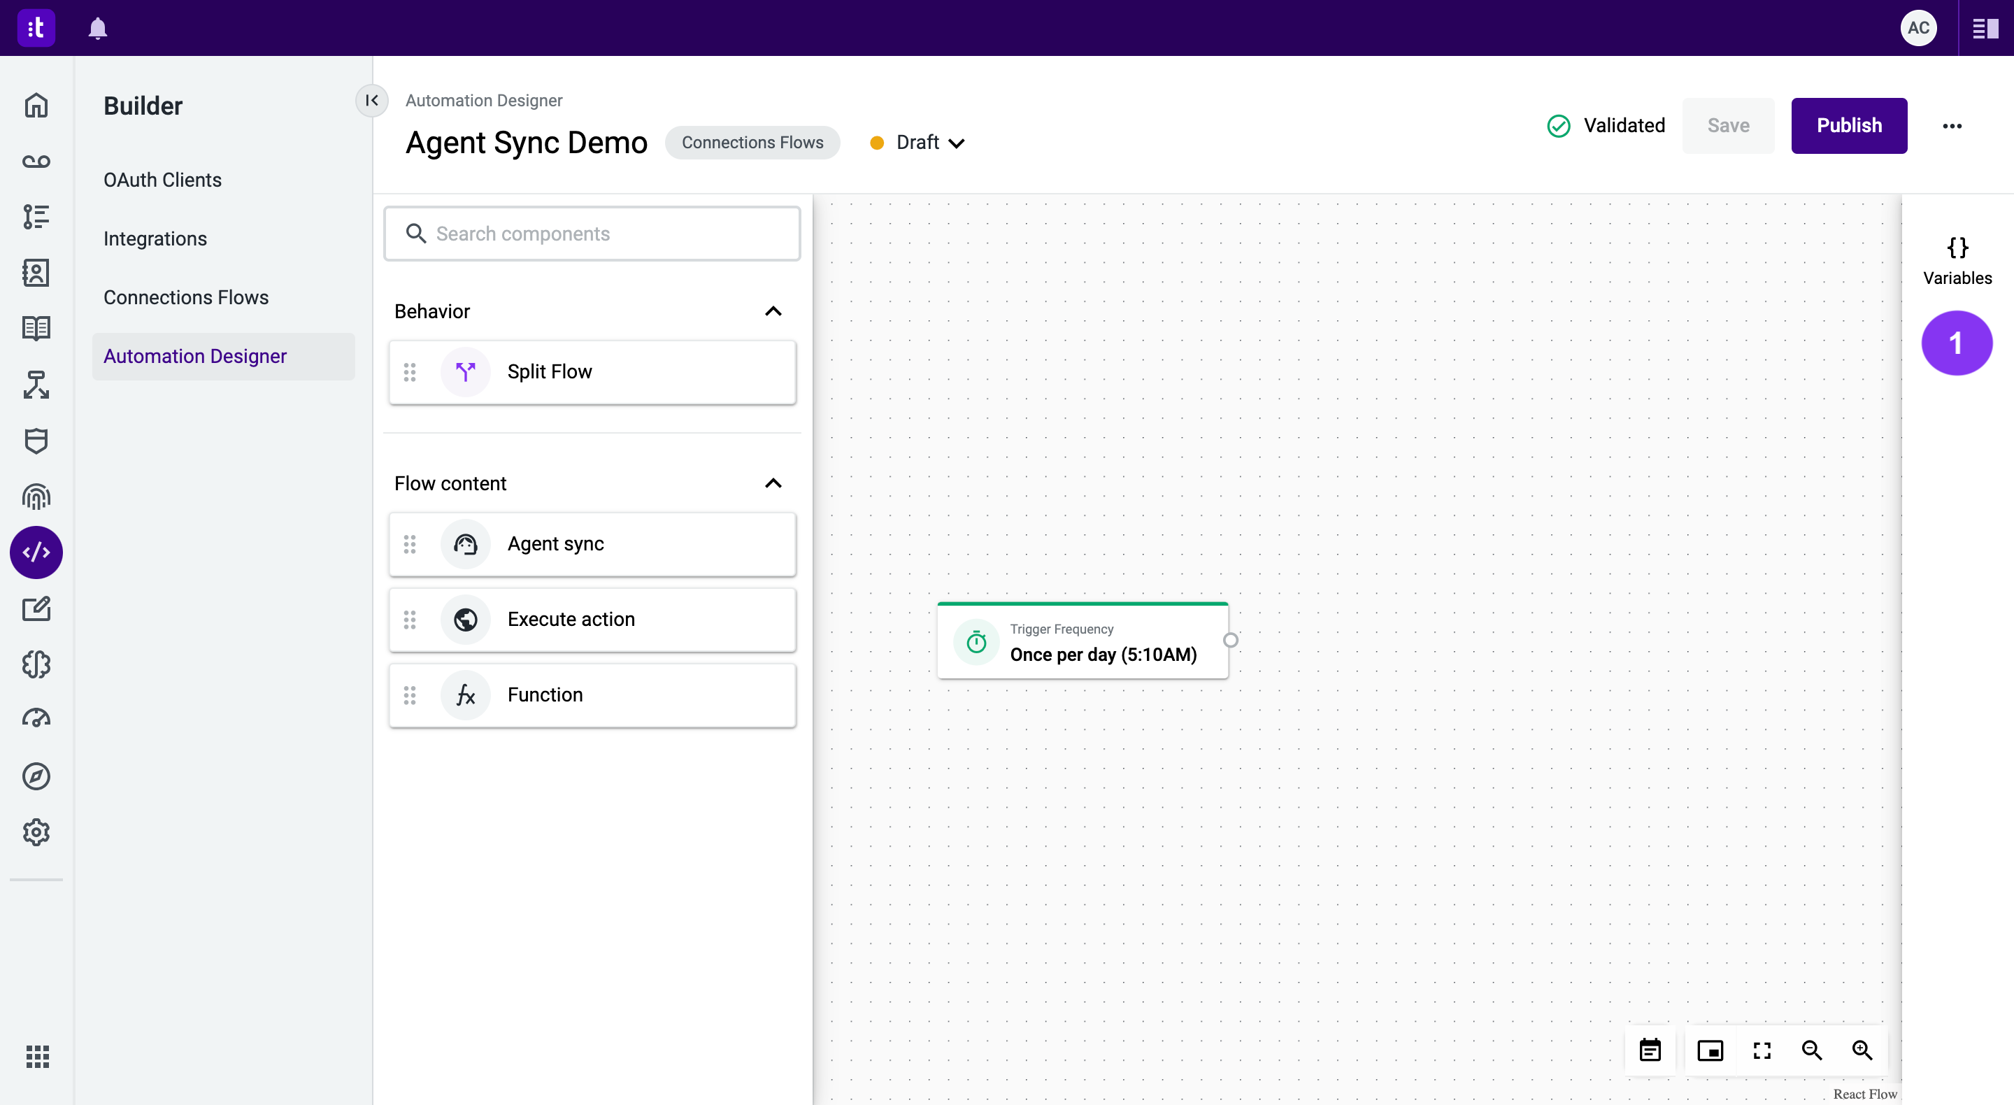Open Integrations in Builder menu
2014x1105 pixels.
[155, 238]
